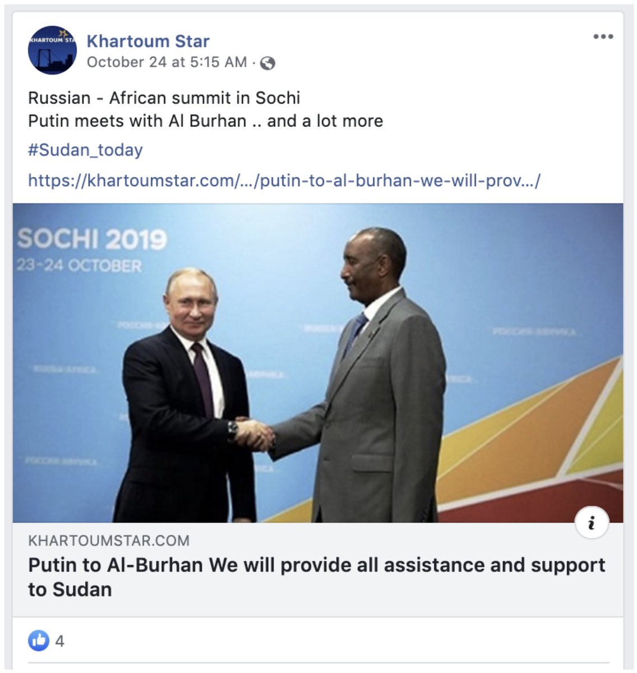Image resolution: width=637 pixels, height=673 pixels.
Task: Open the three-dot post options menu
Action: coord(603,36)
